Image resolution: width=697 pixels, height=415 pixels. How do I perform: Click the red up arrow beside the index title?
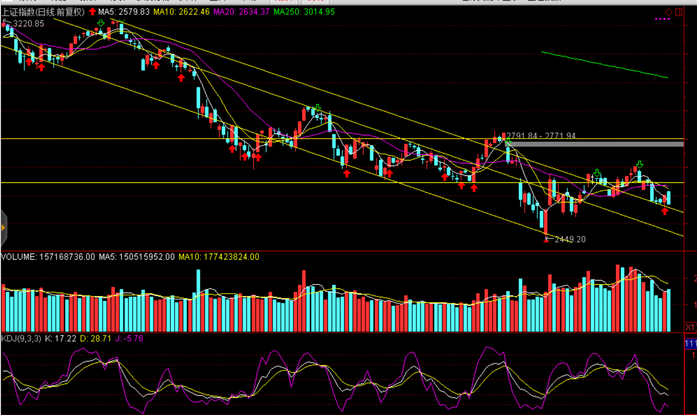click(92, 12)
